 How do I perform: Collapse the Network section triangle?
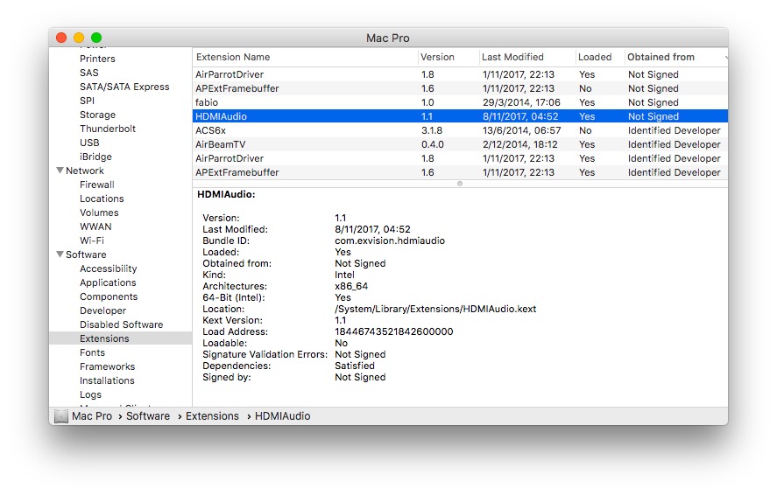pos(60,171)
